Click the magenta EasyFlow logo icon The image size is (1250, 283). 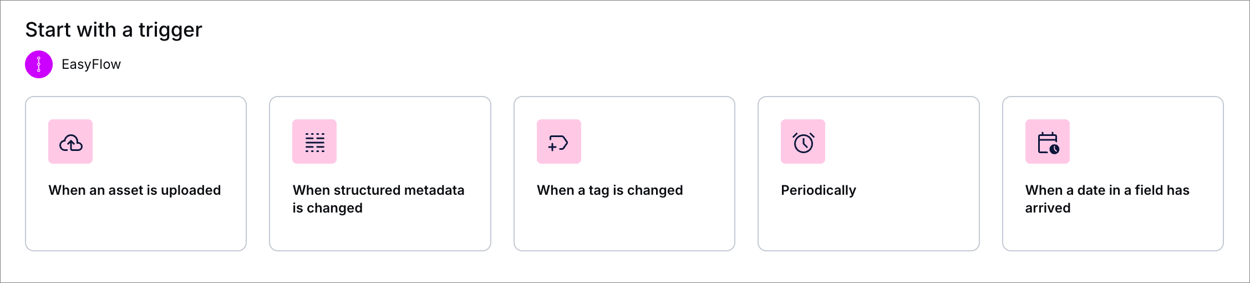coord(39,64)
